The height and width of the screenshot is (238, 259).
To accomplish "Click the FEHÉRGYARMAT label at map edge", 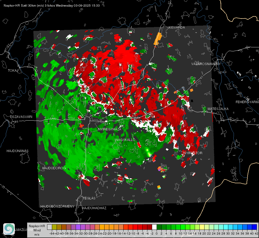I will click(247, 102).
